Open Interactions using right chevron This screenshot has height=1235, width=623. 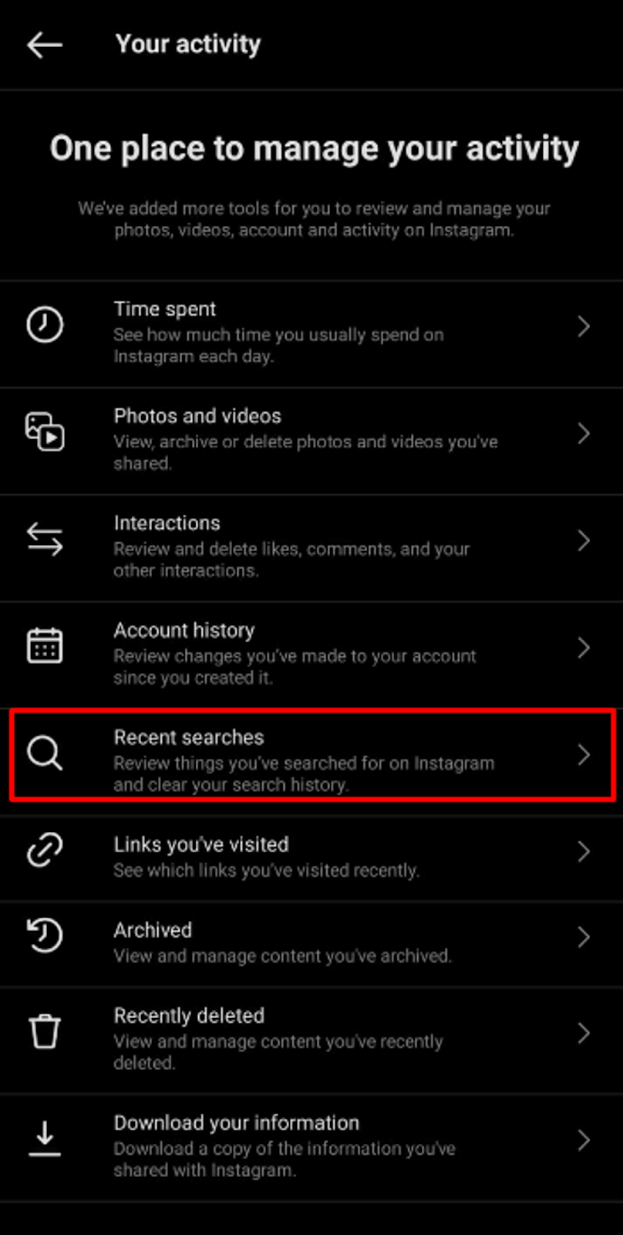point(584,540)
